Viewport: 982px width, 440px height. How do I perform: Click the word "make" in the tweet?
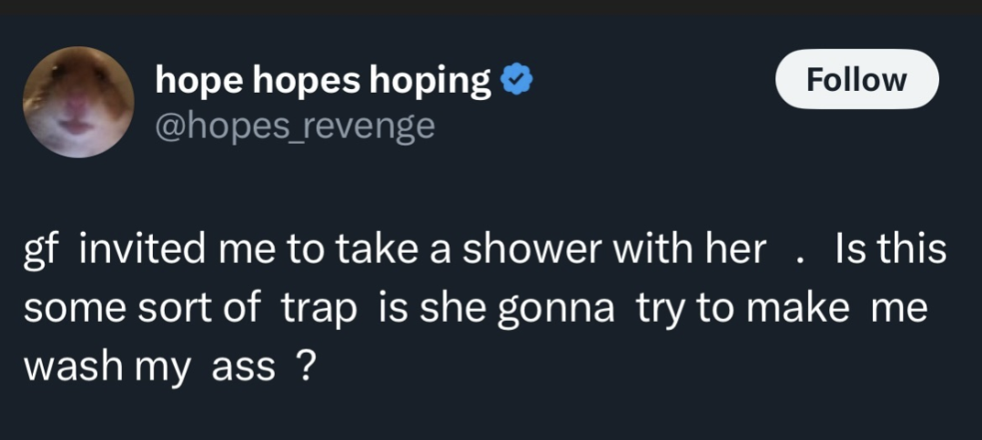[799, 308]
